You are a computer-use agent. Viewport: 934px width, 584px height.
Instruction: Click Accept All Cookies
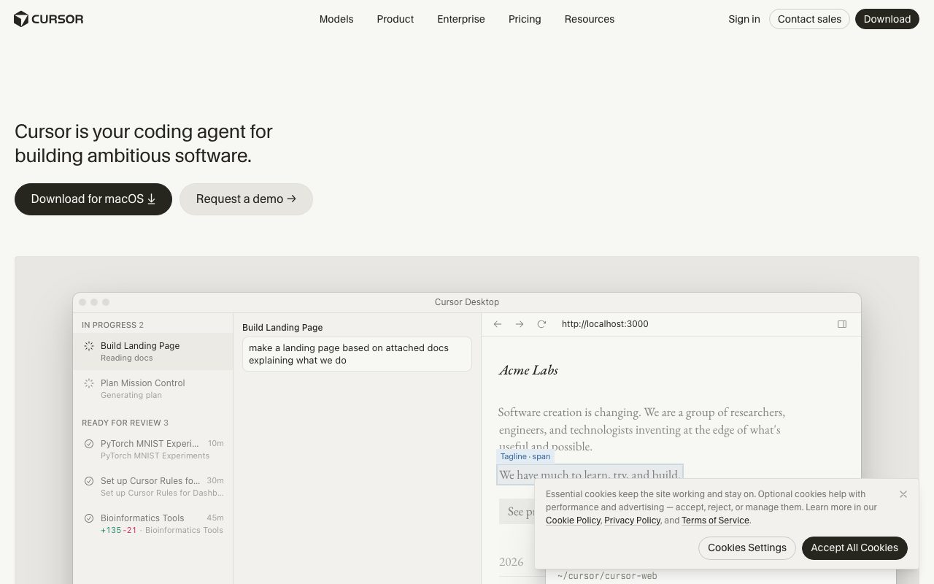(854, 547)
